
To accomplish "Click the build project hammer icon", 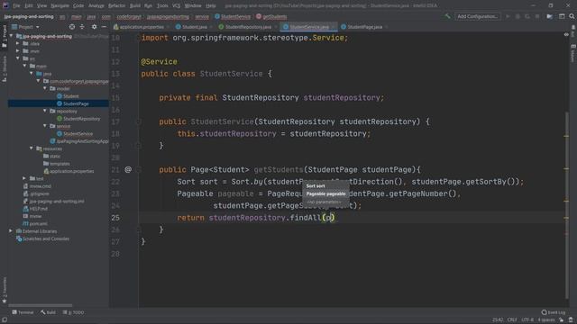I will 447,16.
